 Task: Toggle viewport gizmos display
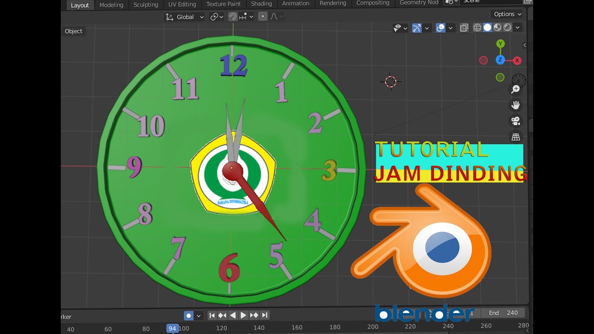pyautogui.click(x=417, y=28)
